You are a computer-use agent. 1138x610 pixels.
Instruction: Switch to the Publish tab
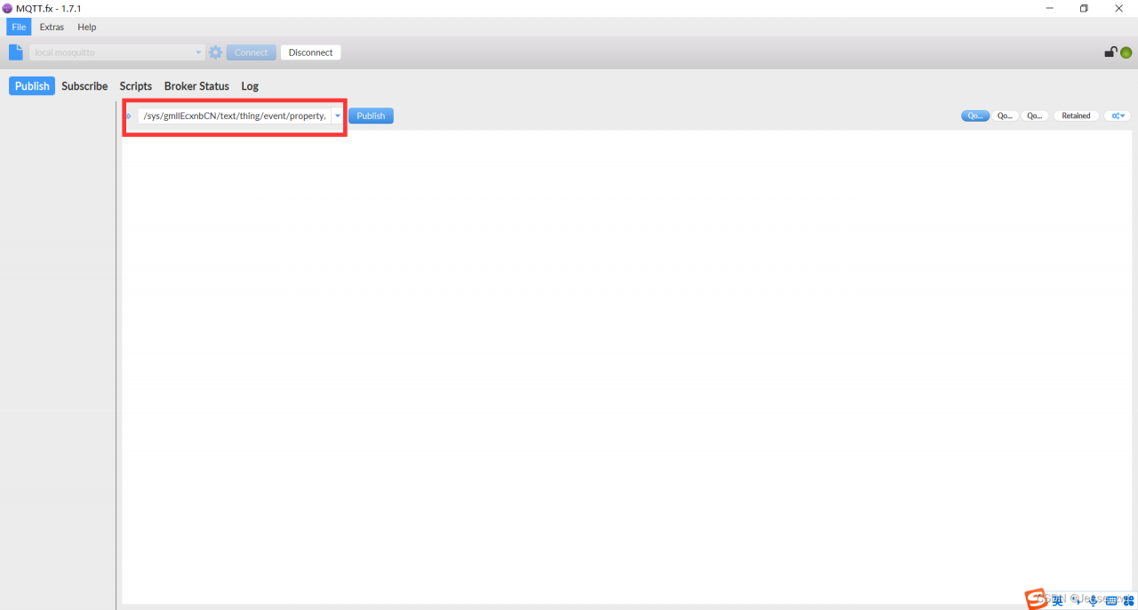(x=32, y=86)
